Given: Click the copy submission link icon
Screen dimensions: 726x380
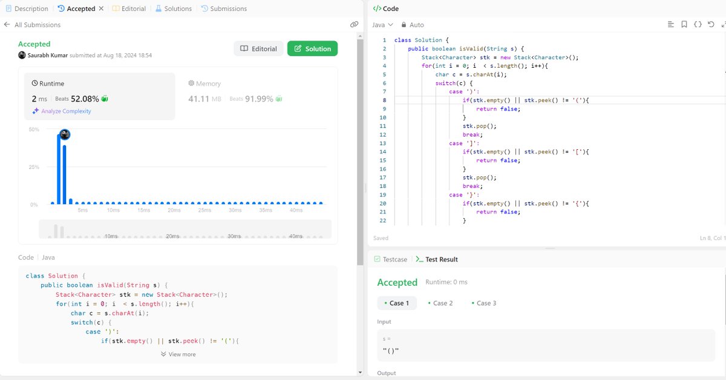Looking at the screenshot, I should click(354, 24).
